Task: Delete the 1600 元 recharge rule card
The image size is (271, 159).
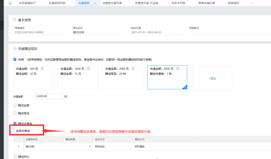Action: coord(88,69)
